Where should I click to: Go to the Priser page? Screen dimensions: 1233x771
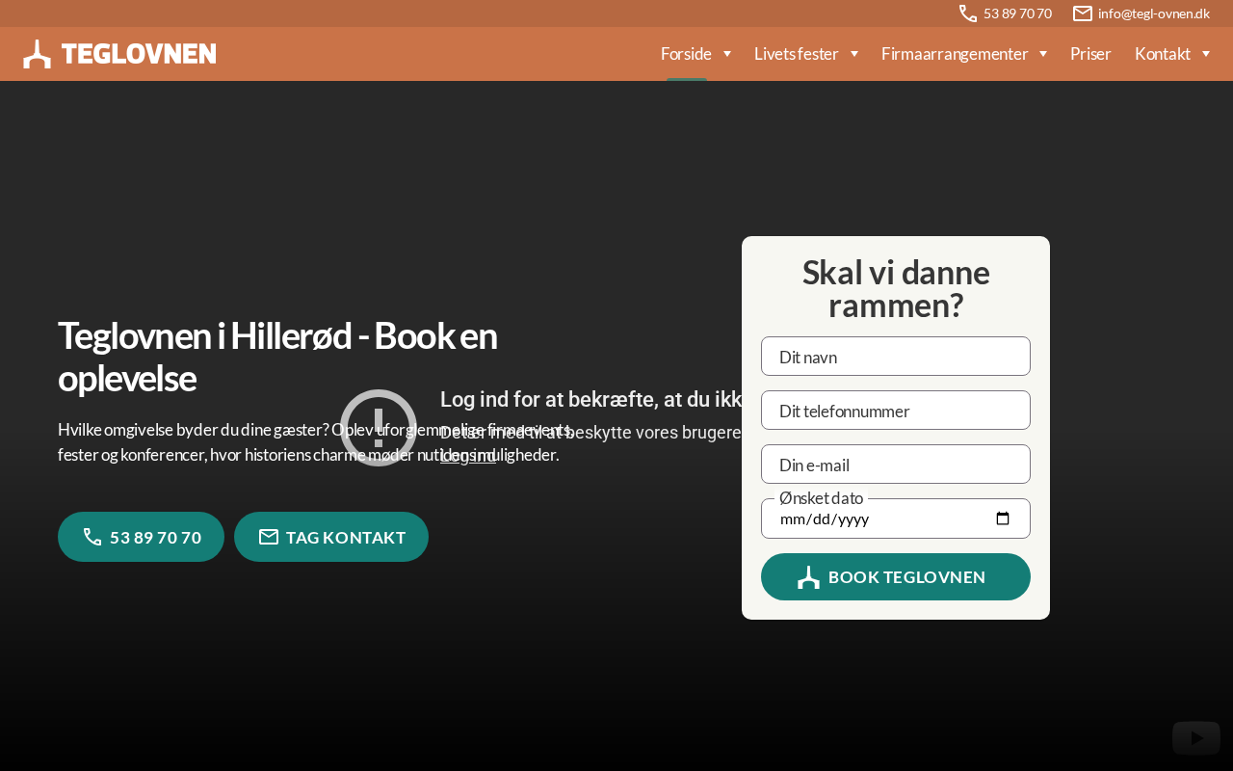[1090, 54]
